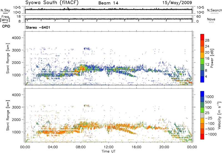Click the '08:00' time tick label

pos(81,147)
